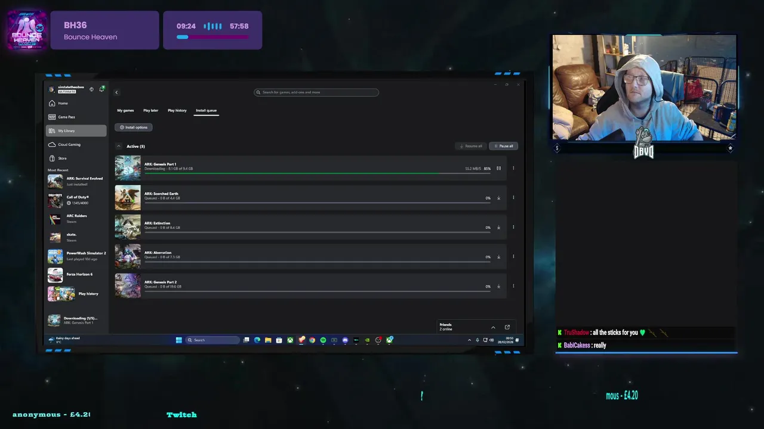Start download of ARK: Genesis Part 2
This screenshot has height=429, width=764.
coord(499,286)
